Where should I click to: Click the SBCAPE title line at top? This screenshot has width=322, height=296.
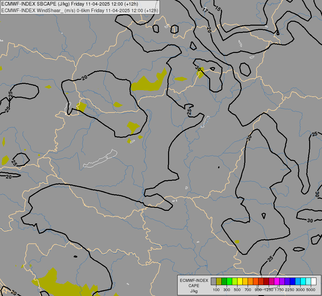click(x=70, y=4)
